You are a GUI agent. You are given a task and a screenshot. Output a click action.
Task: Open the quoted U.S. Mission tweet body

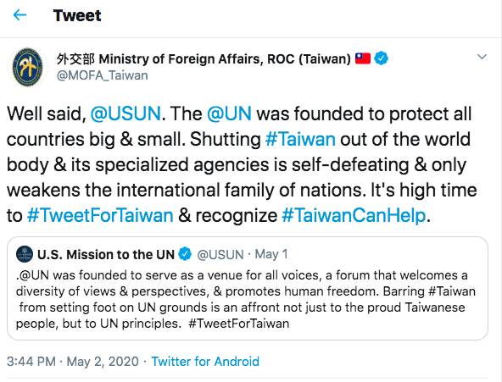pos(246,299)
